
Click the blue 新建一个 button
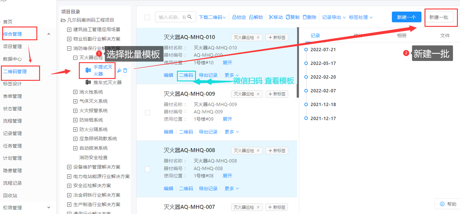click(x=406, y=17)
